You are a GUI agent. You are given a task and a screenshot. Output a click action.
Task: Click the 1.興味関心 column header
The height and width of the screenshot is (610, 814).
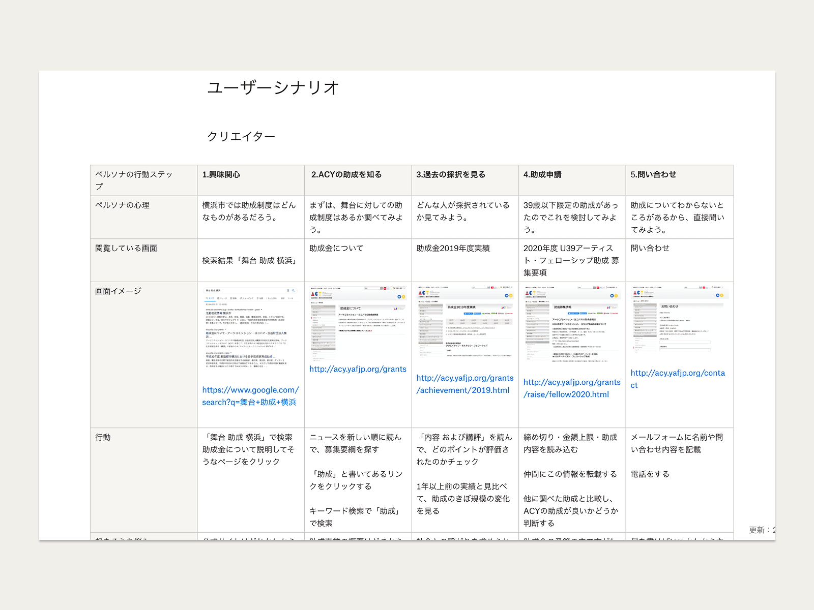(x=251, y=180)
